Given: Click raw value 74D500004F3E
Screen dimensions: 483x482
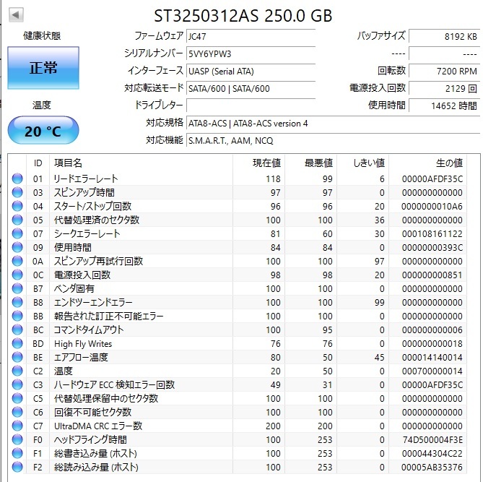Looking at the screenshot, I should click(432, 440).
